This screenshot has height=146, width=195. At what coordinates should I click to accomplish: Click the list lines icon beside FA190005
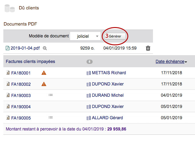click(51, 118)
